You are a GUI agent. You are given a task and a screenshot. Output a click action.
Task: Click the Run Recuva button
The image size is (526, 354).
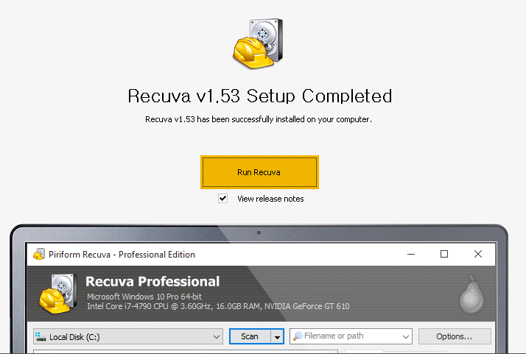(259, 172)
